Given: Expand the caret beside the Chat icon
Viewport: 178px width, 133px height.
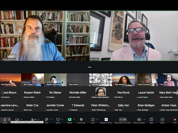Looking at the screenshot, I should point(51,119).
